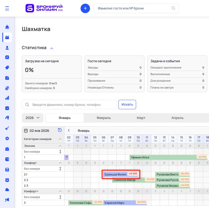Click the history clock icon next to date
Viewport: 209px width, 208px height.
coord(60,130)
